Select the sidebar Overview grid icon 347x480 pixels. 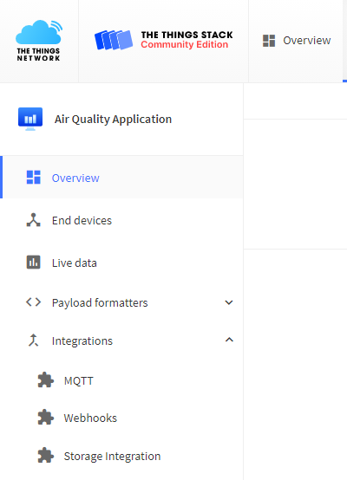click(34, 178)
